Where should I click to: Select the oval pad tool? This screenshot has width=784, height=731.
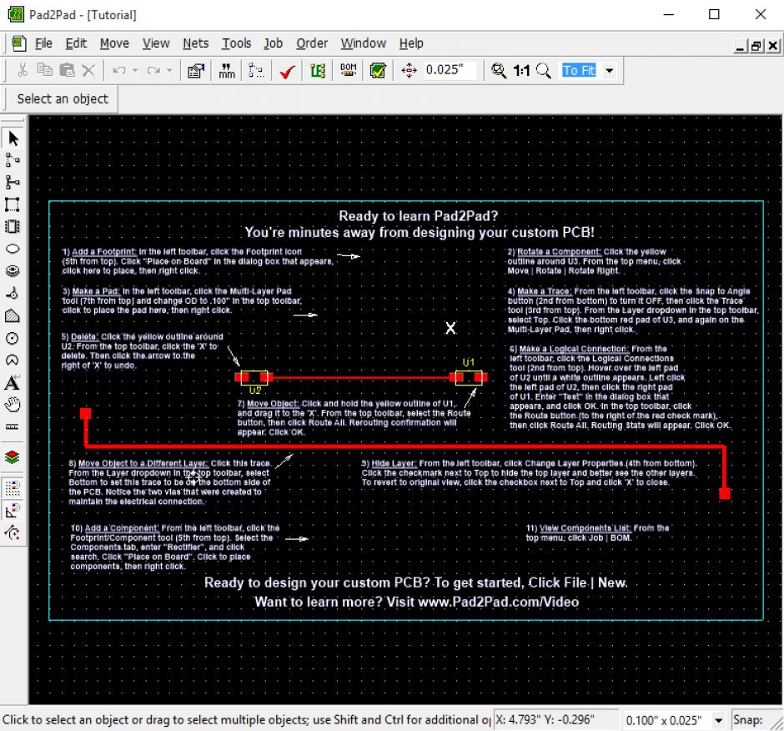[x=13, y=249]
